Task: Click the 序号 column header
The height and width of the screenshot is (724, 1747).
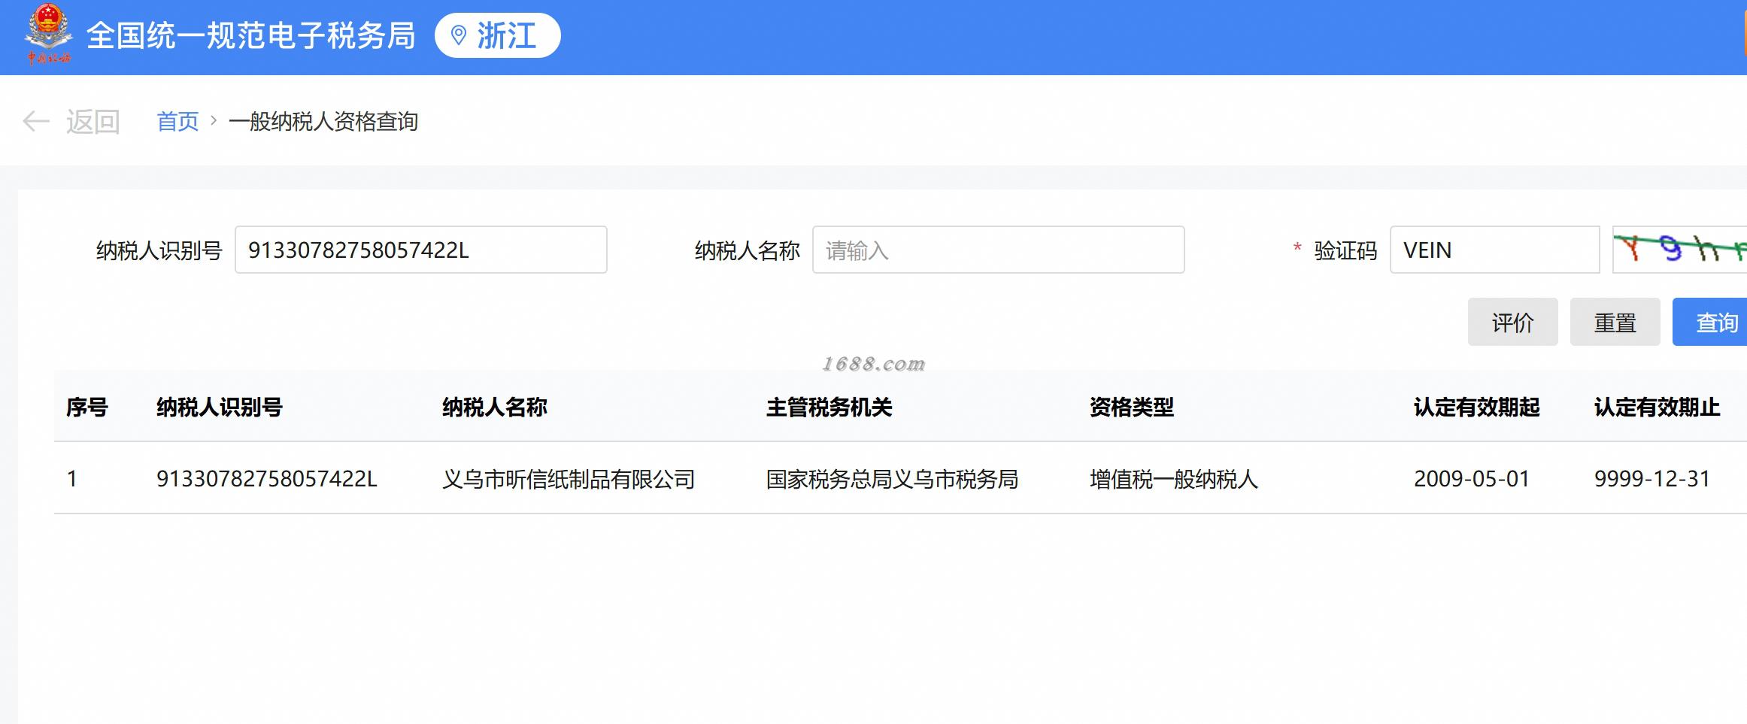Action: coord(87,407)
